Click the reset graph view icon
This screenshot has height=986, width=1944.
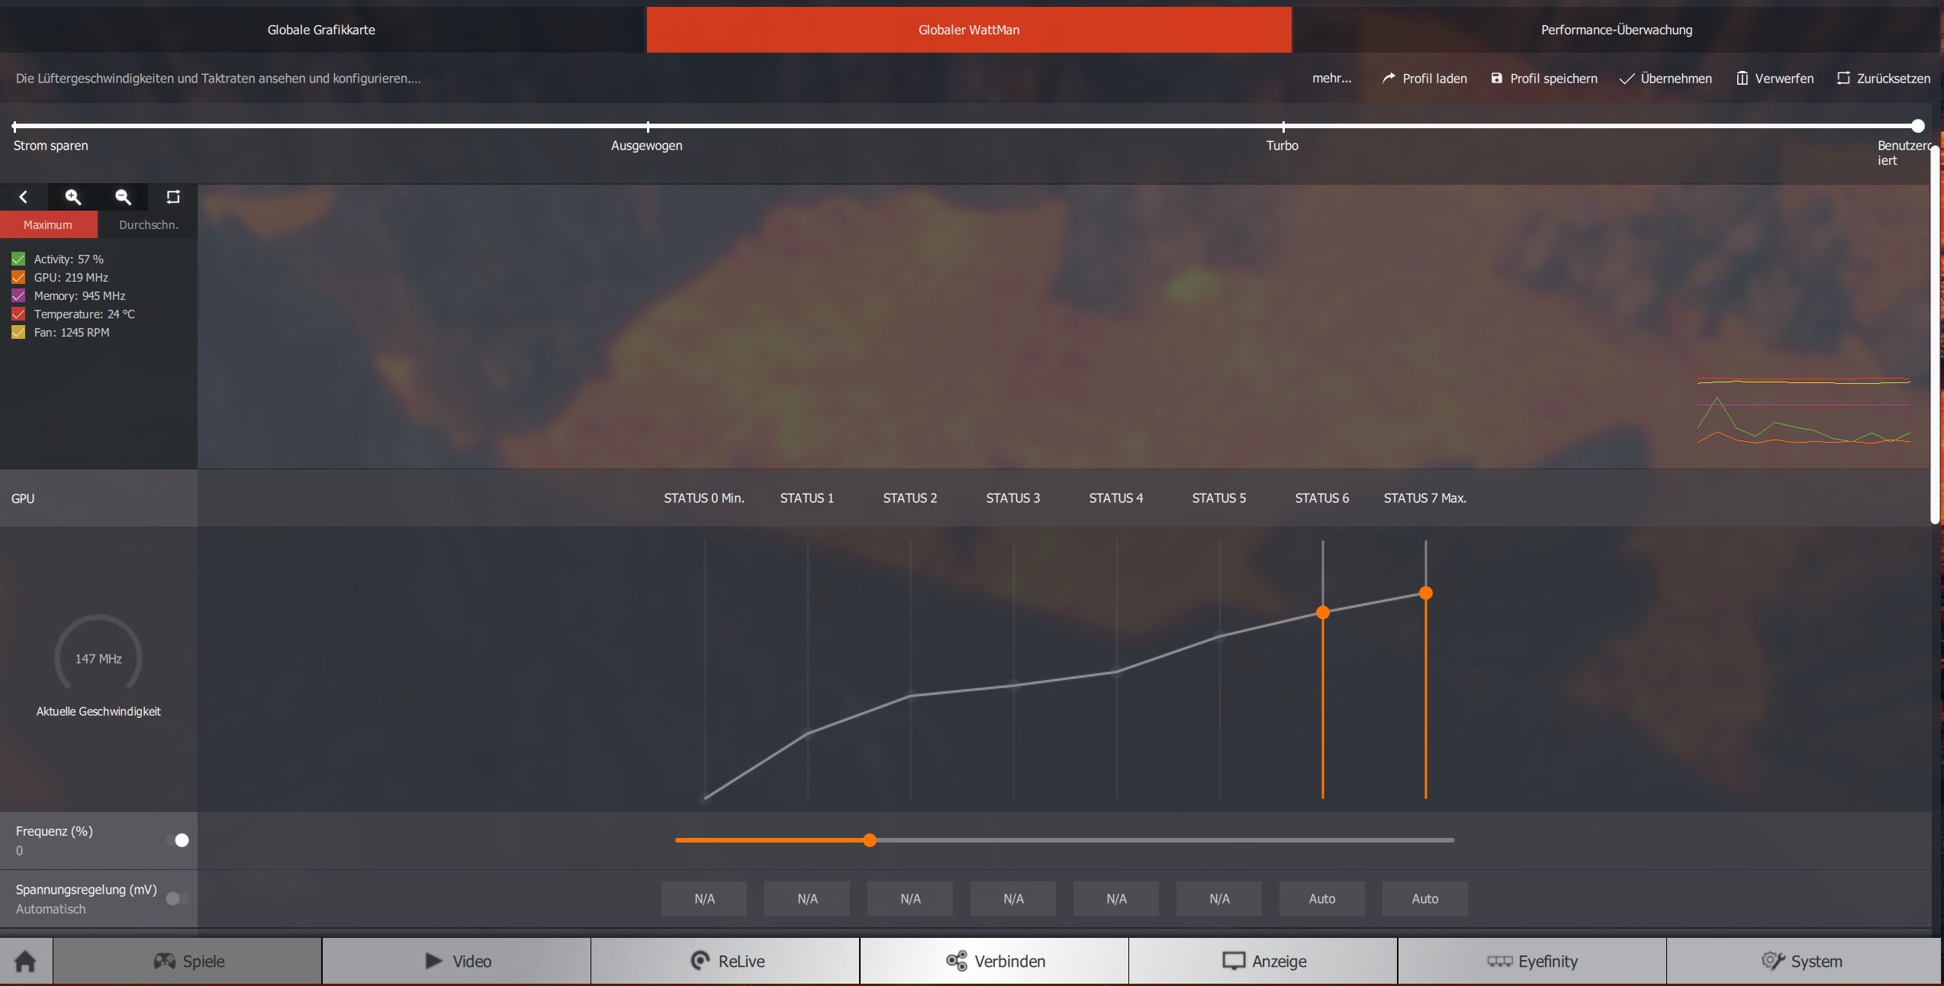[x=173, y=197]
